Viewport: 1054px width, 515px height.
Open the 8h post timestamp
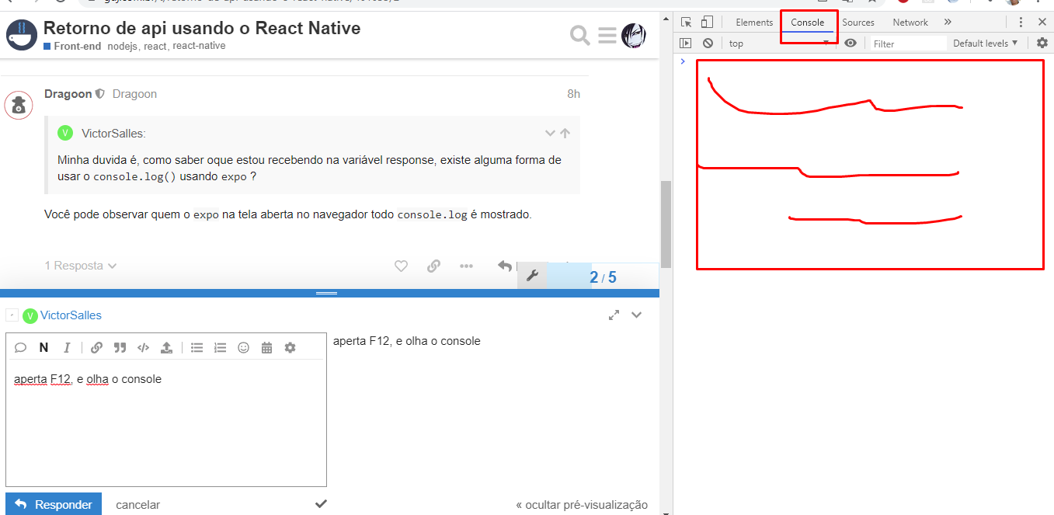573,94
